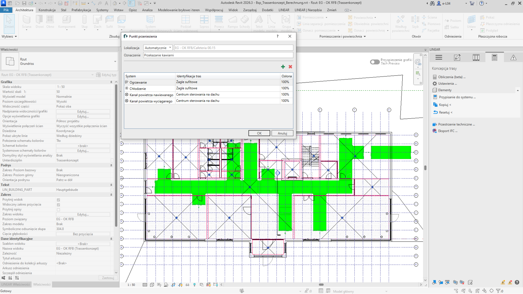
Task: Open the LINEAR panel calculator tab icon
Action: 494,58
